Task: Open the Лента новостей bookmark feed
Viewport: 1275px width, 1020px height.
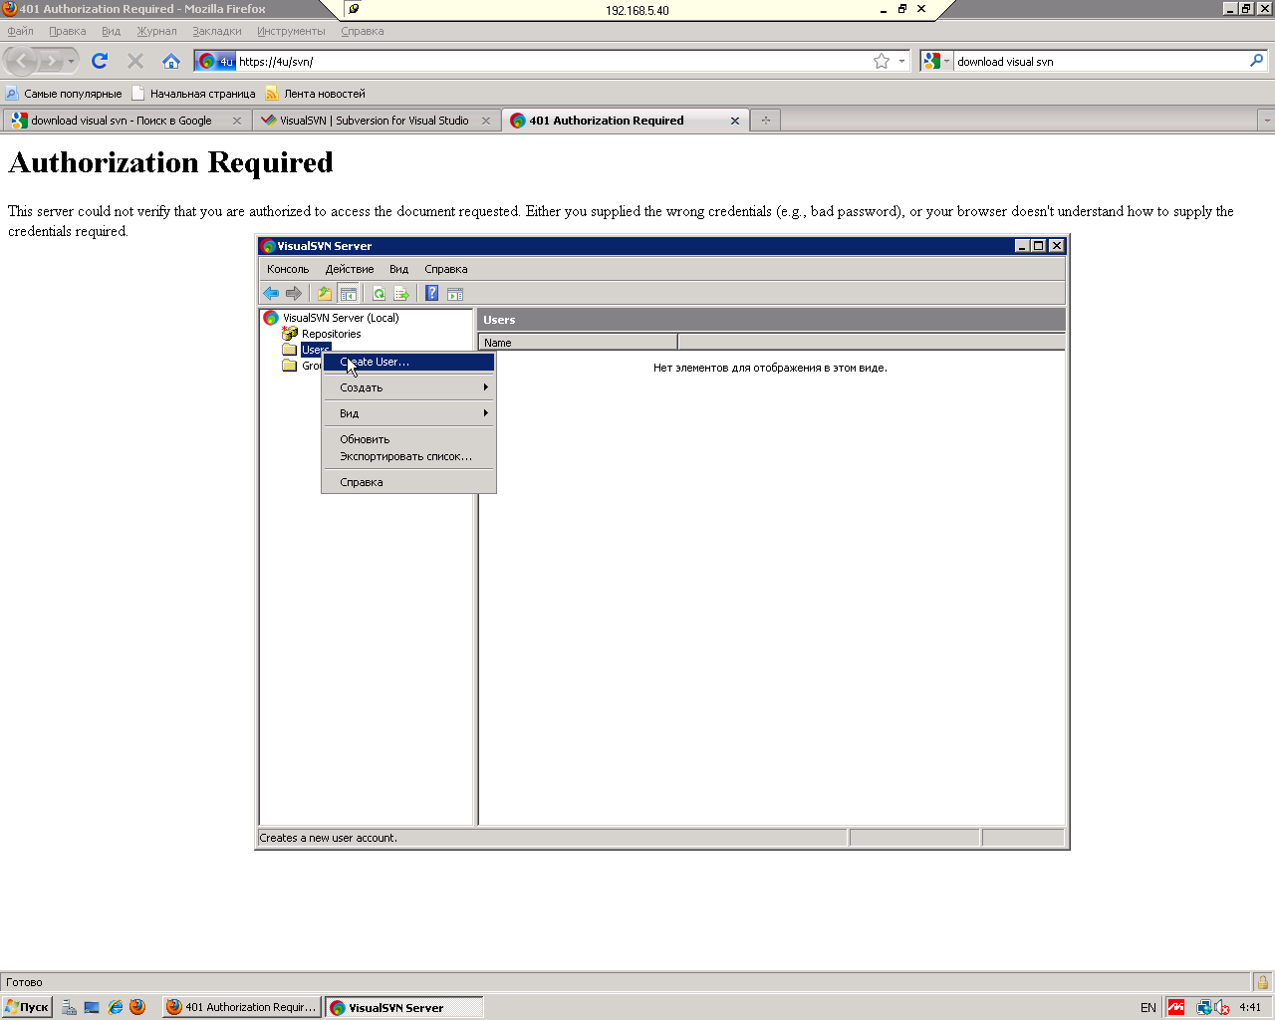Action: pos(316,94)
